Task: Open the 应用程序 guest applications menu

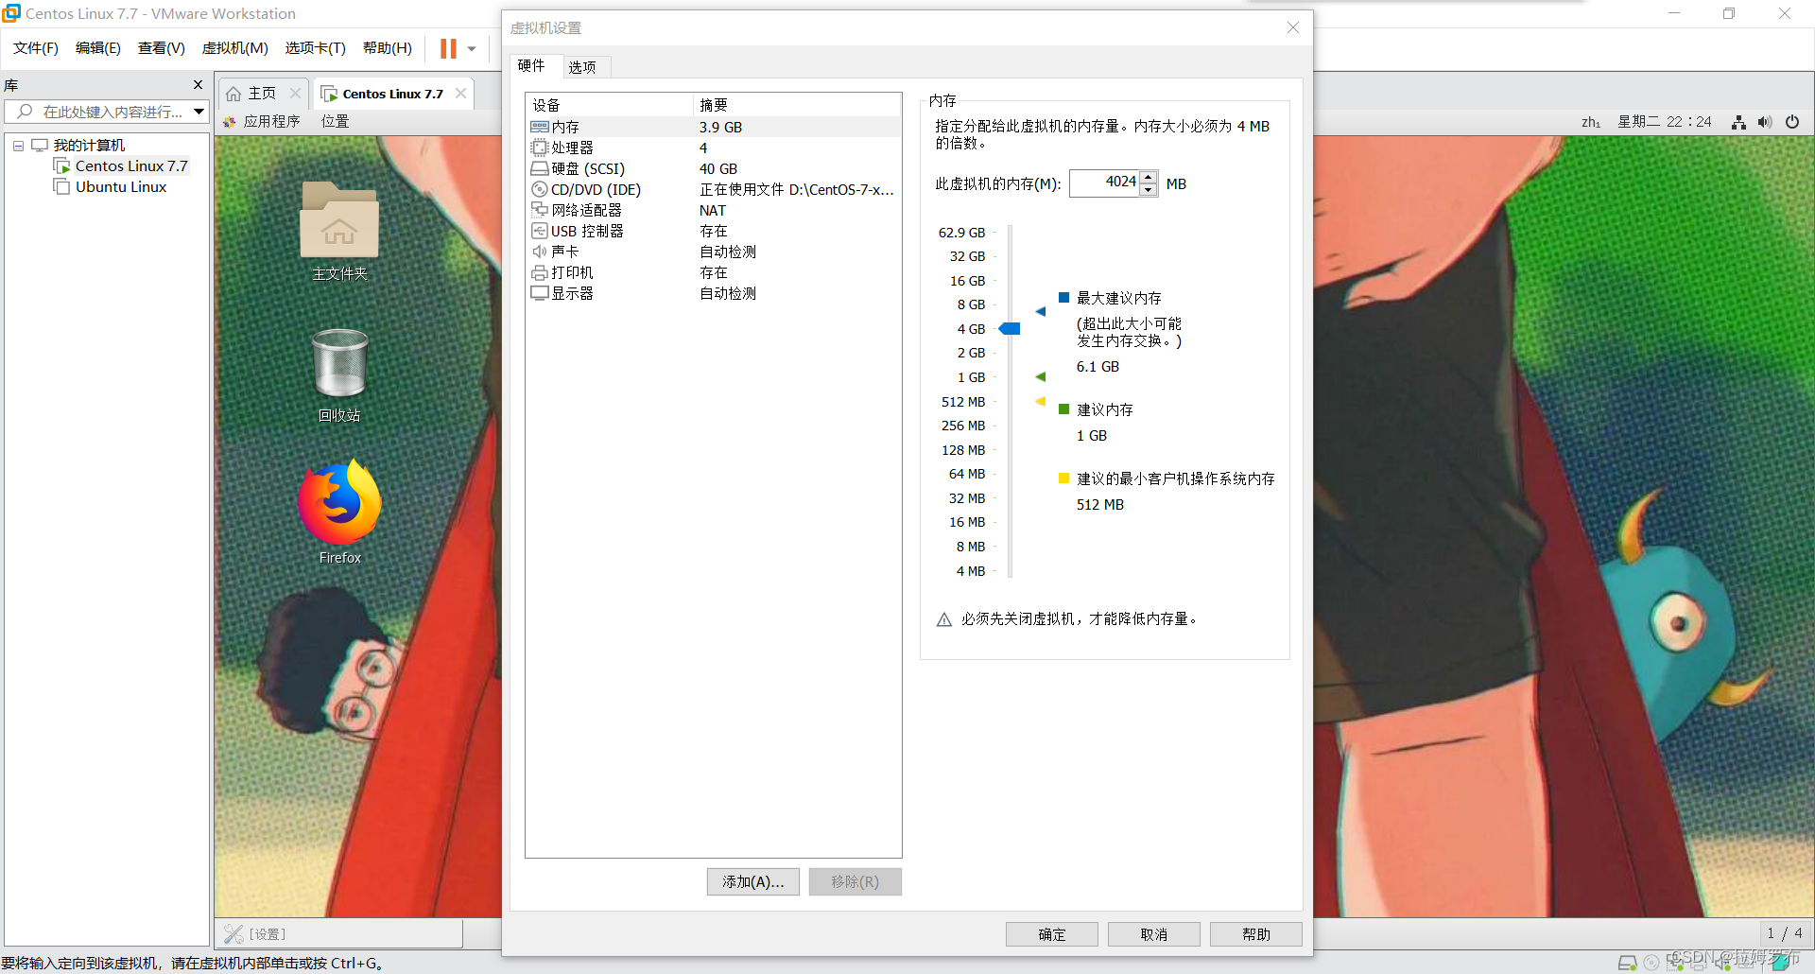Action: pos(262,121)
